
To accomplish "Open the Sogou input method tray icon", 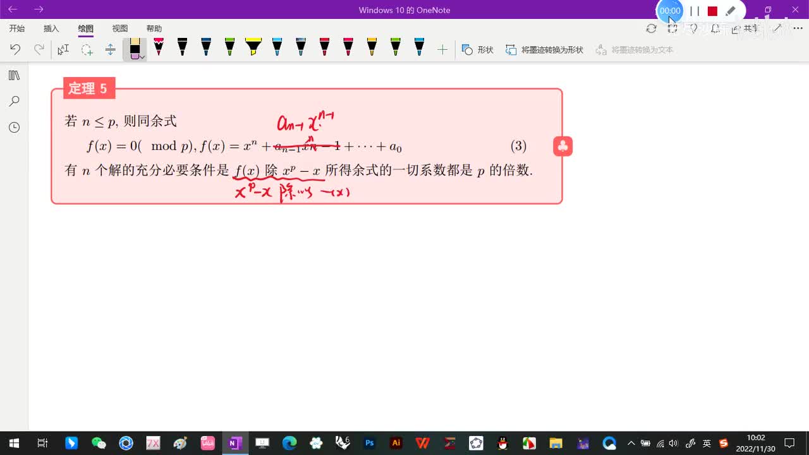I will 724,443.
